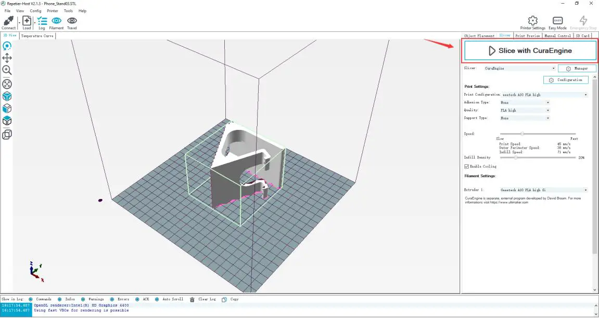Click the Connect printer icon
The width and height of the screenshot is (599, 318).
[8, 21]
